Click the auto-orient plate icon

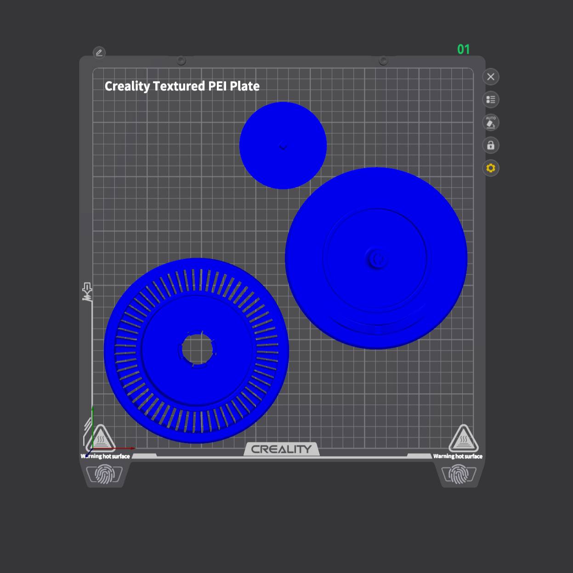tap(491, 122)
